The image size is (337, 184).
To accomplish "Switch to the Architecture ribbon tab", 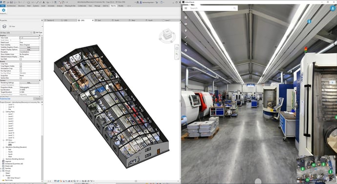I will pyautogui.click(x=11, y=6).
